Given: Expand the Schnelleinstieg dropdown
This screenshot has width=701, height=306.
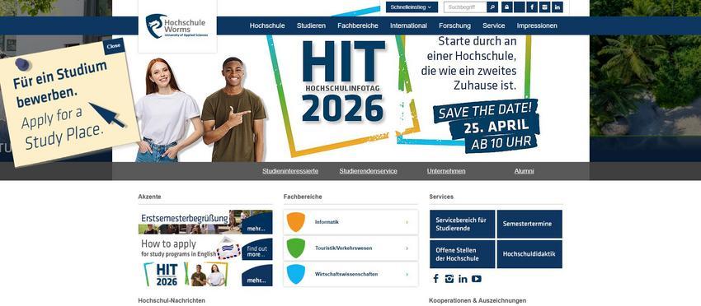Looking at the screenshot, I should point(412,7).
